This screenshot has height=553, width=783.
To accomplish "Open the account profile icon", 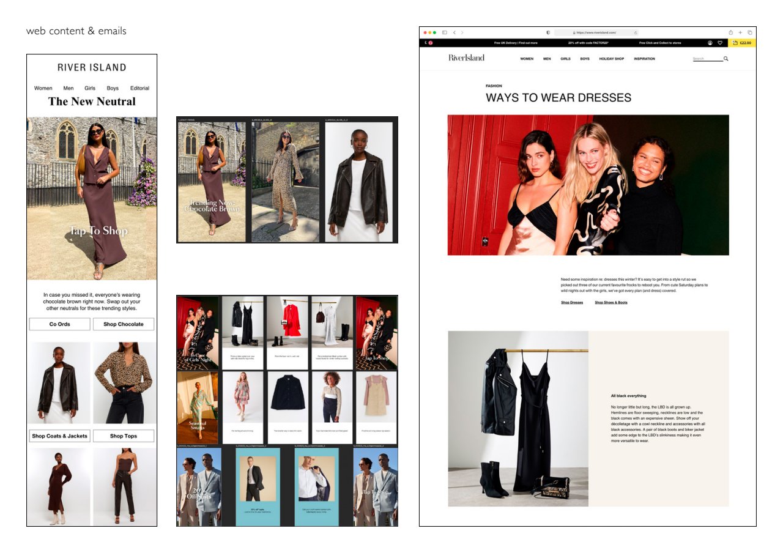I will pyautogui.click(x=710, y=43).
